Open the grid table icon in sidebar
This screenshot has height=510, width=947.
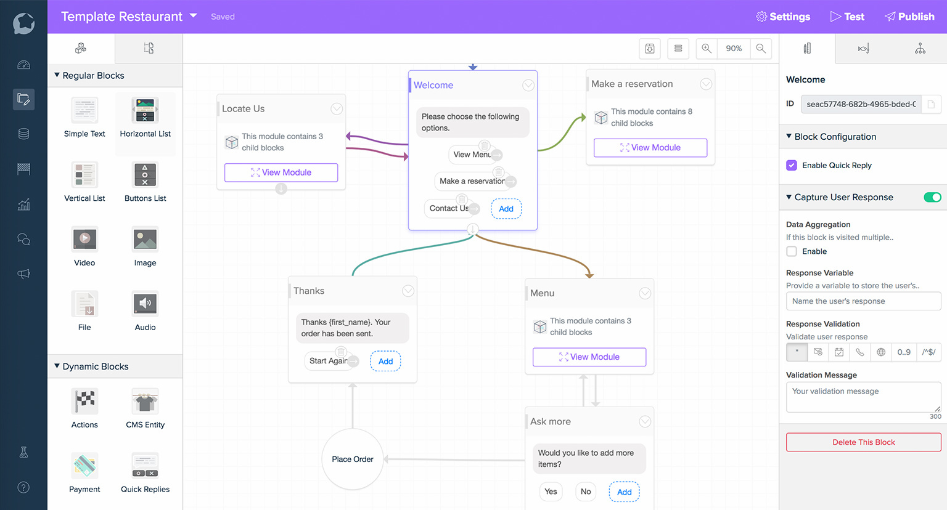point(23,169)
